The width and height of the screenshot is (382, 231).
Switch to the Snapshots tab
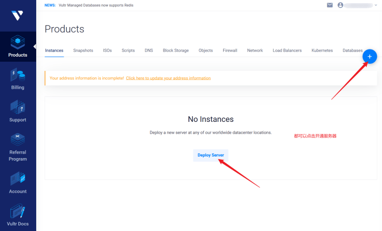point(83,50)
